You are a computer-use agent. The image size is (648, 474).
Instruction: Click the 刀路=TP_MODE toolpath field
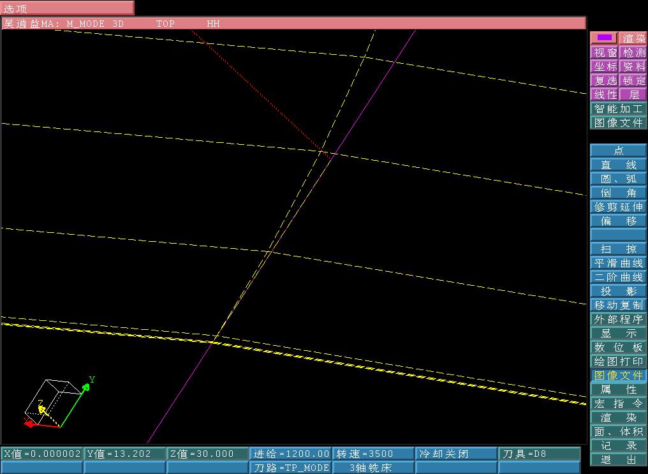(x=291, y=468)
